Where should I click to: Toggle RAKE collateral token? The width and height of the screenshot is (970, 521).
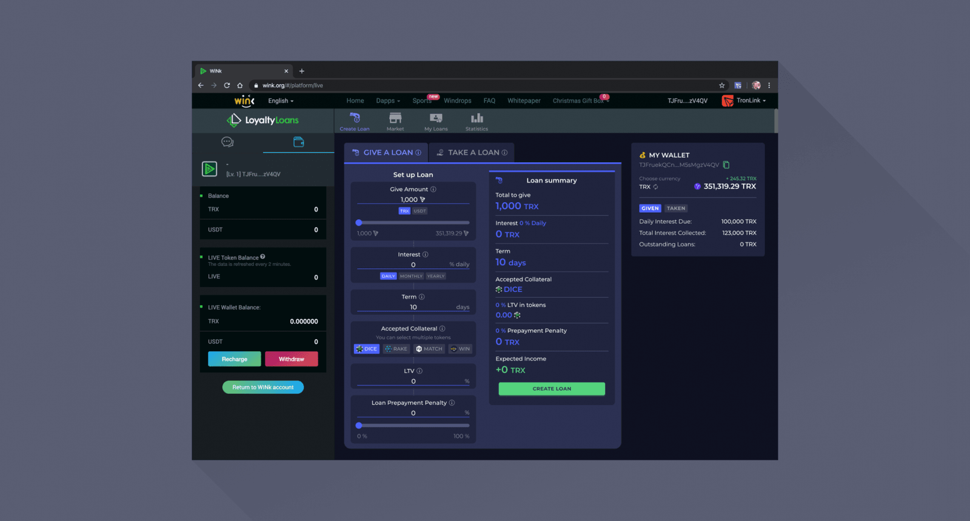coord(396,349)
